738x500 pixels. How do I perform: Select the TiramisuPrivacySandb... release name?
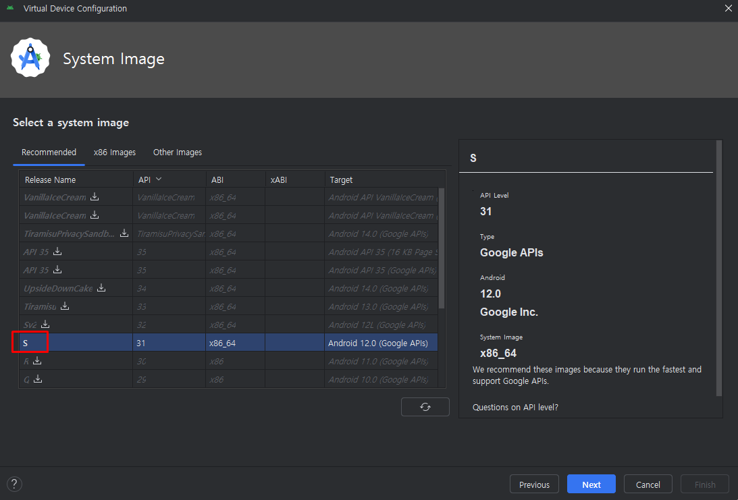[69, 233]
